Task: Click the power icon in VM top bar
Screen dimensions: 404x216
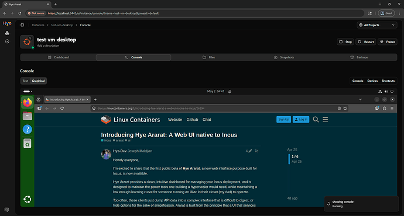Action: coord(392,92)
